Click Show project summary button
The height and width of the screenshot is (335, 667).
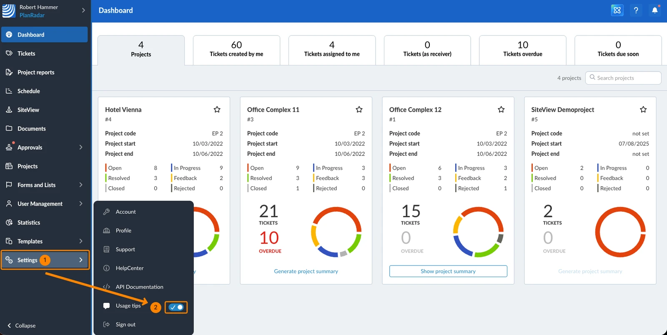pyautogui.click(x=448, y=271)
